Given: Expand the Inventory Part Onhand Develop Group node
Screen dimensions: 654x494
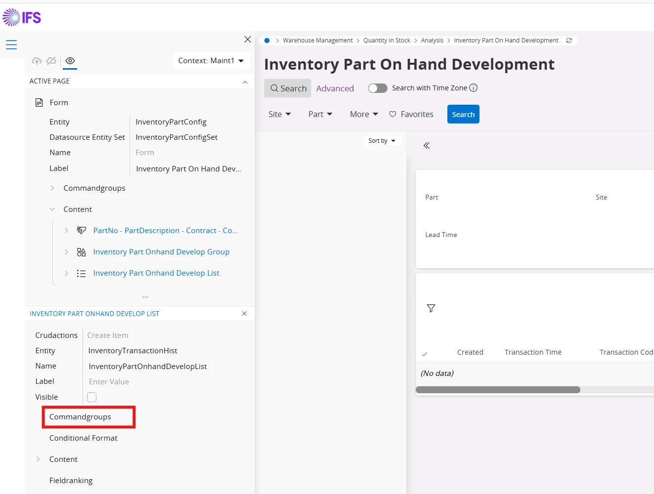Looking at the screenshot, I should tap(67, 252).
